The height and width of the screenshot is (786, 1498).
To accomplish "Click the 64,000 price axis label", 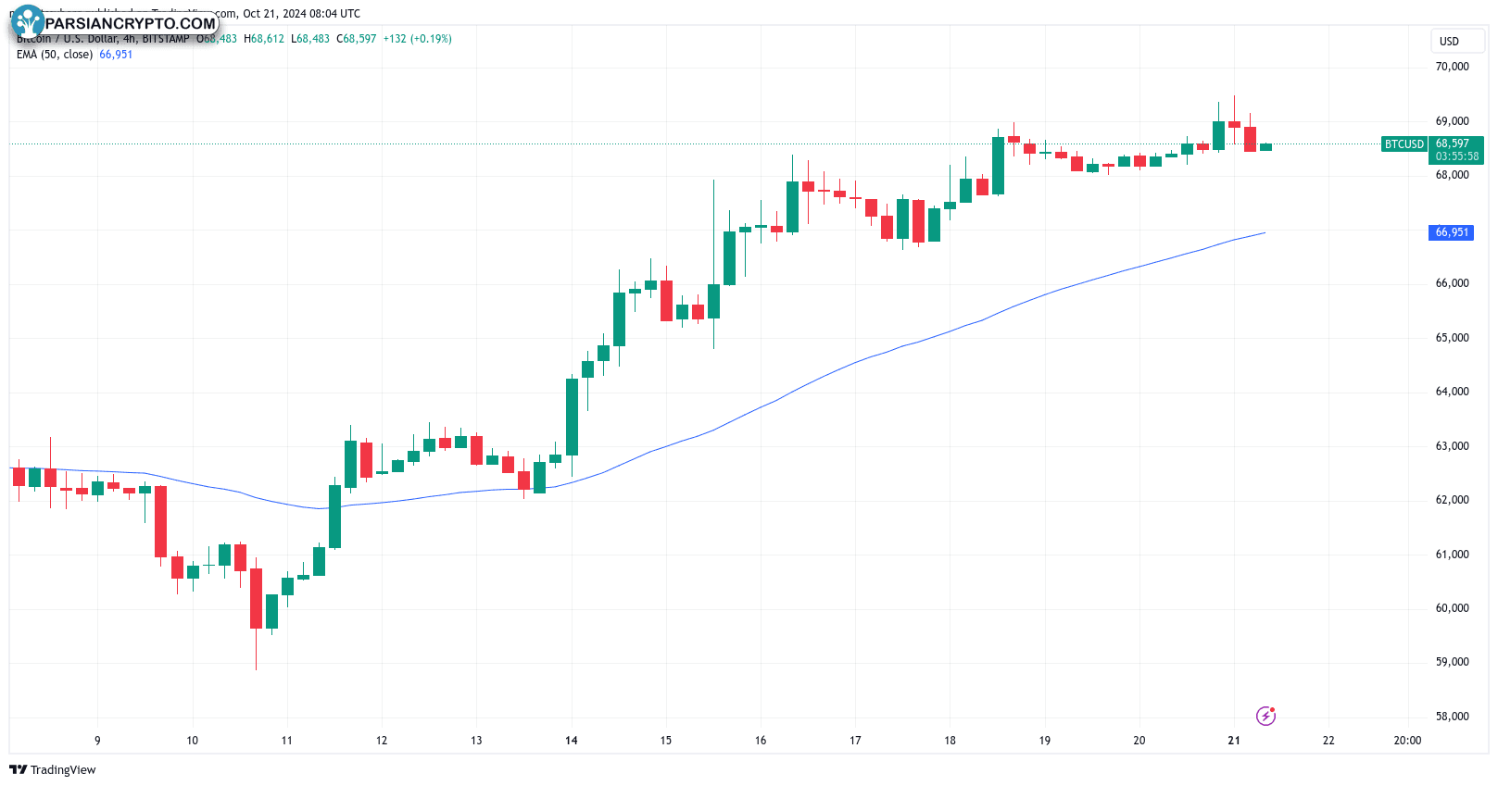I will click(x=1452, y=392).
